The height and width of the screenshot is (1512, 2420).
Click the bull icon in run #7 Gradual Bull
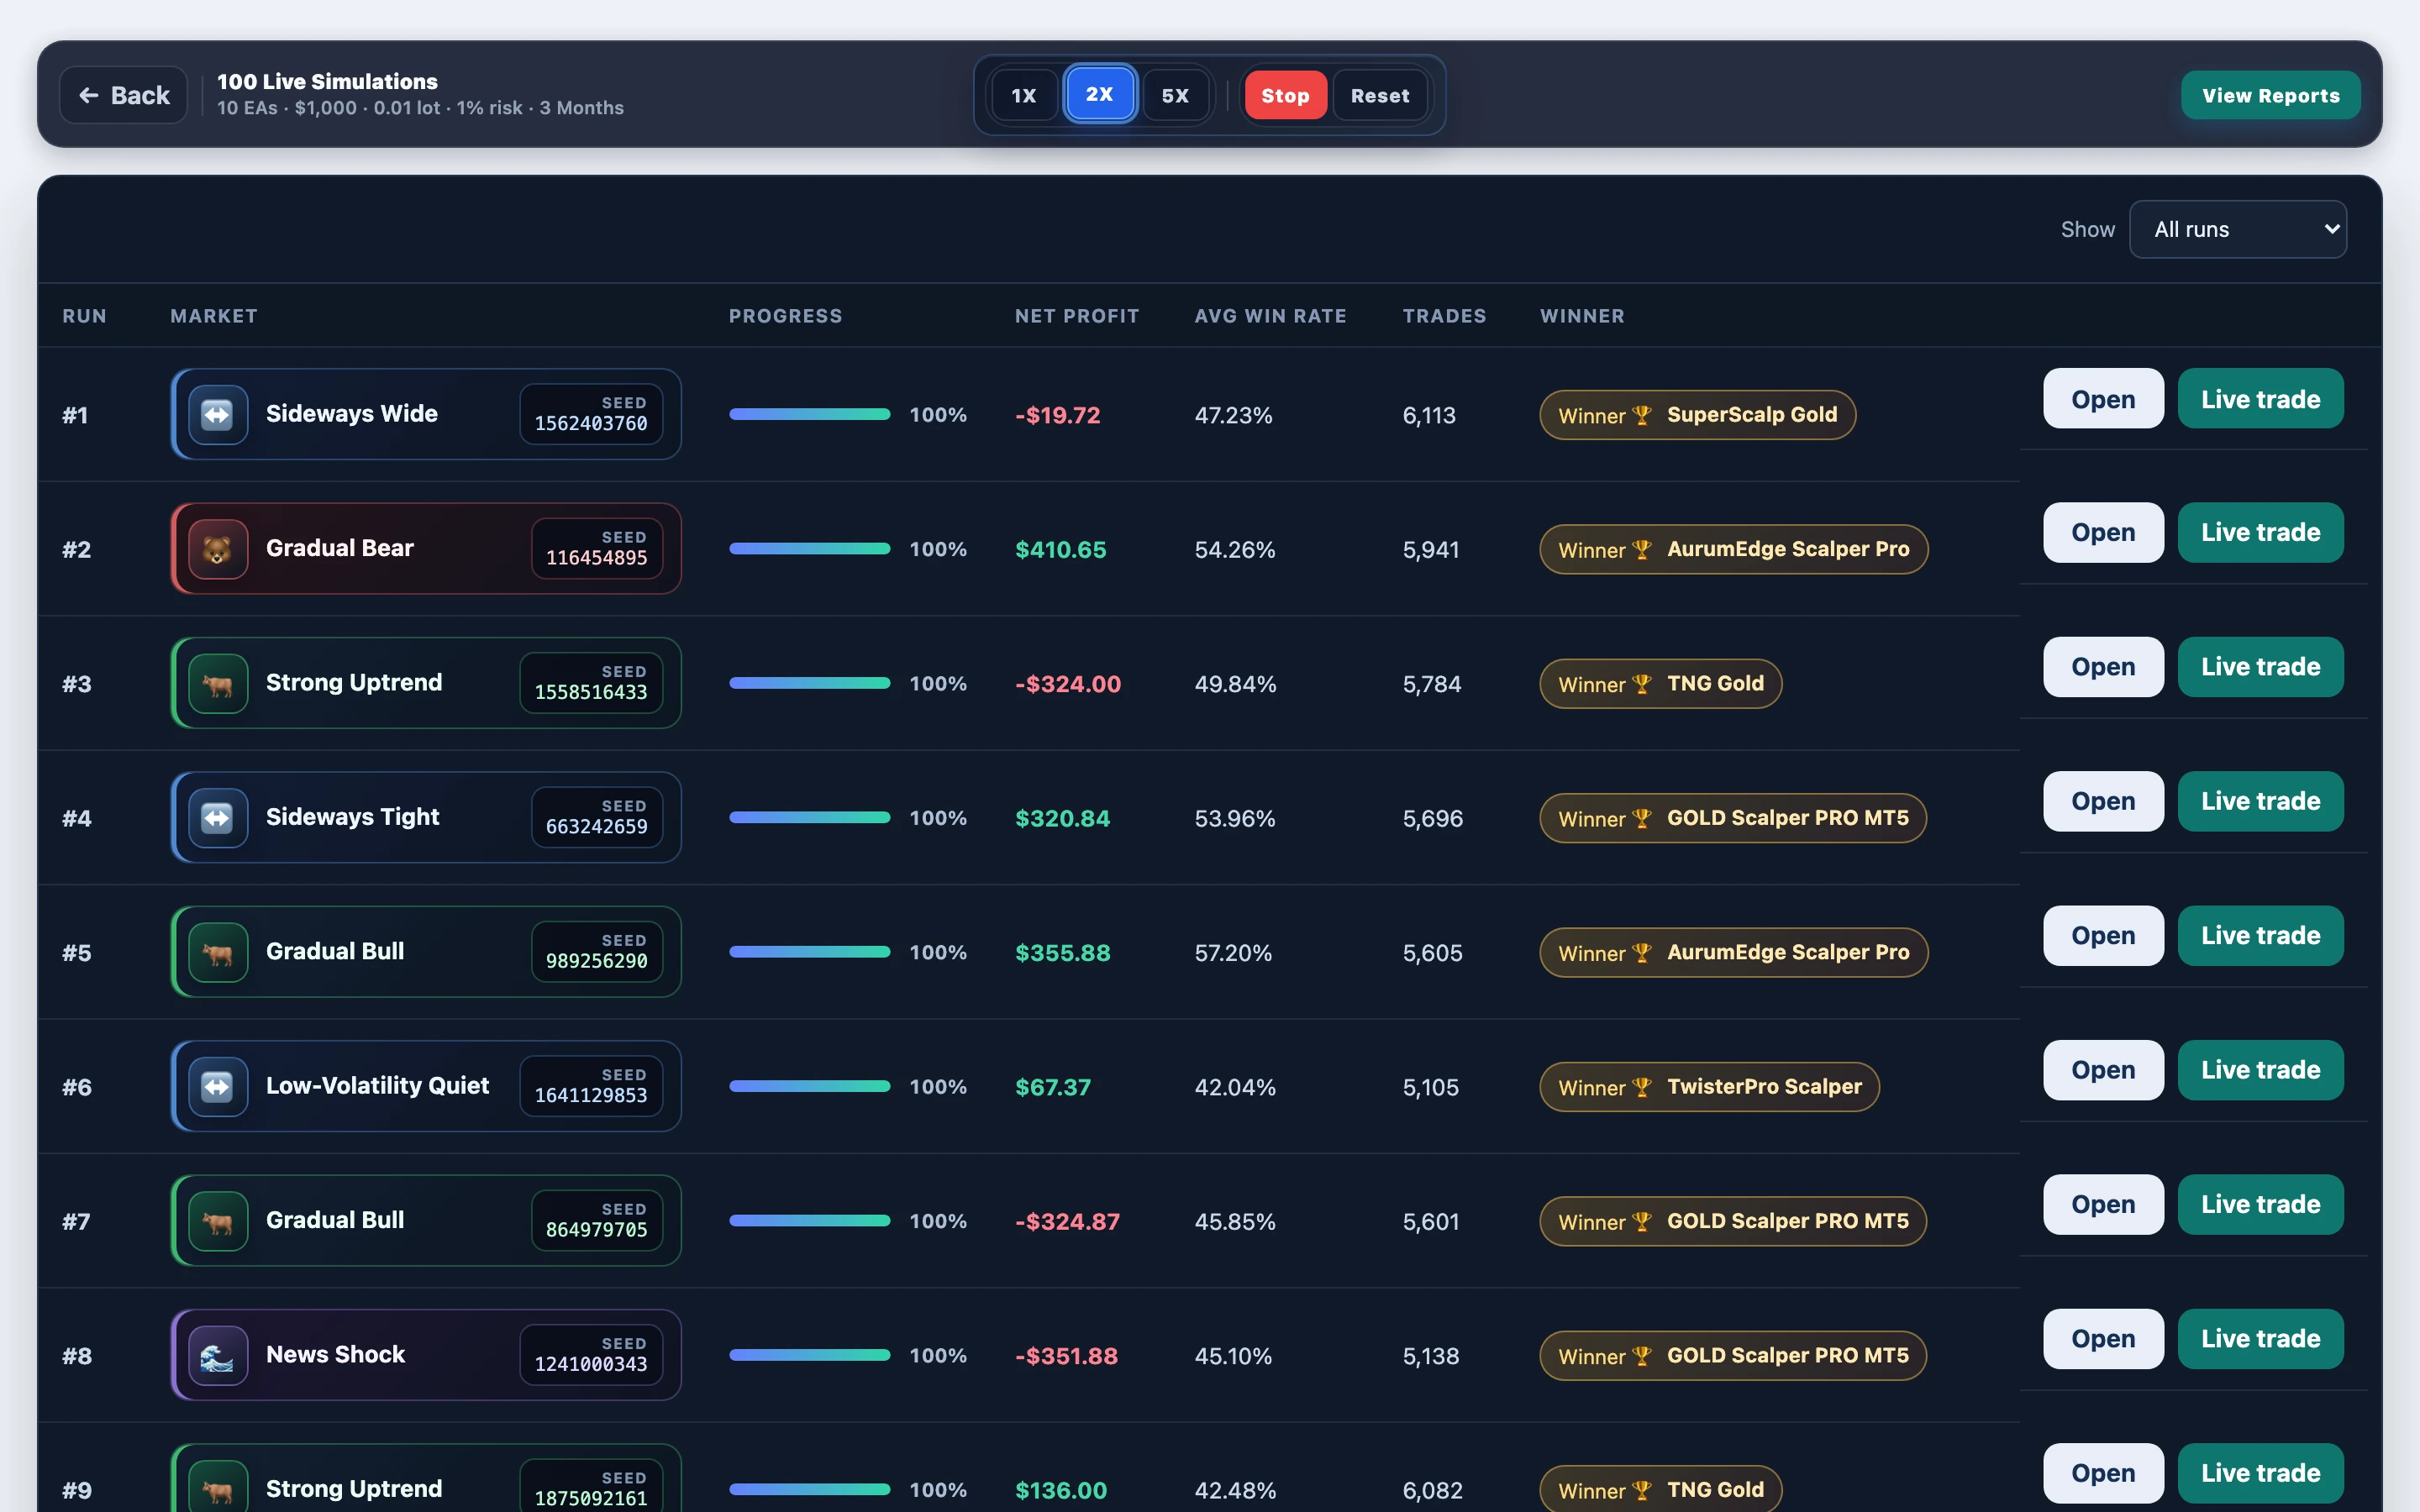point(218,1221)
